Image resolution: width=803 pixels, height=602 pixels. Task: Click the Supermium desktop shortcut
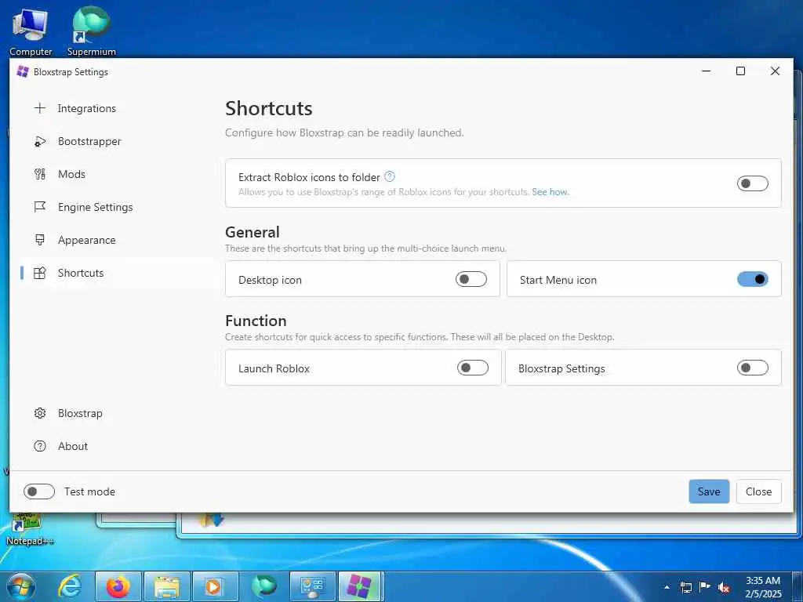pos(92,32)
